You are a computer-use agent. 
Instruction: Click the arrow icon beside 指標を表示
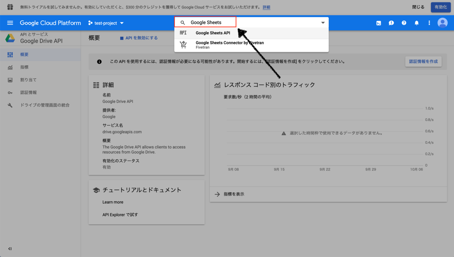217,194
